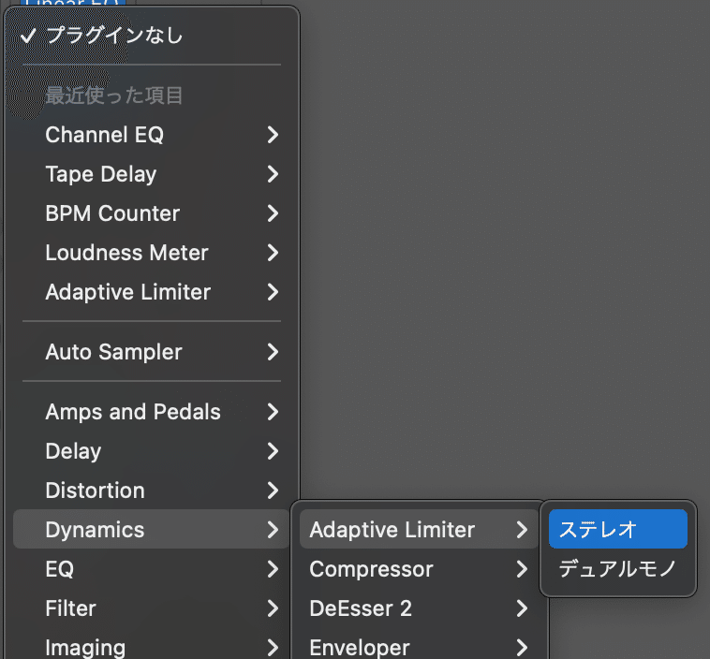
Task: Open the Channel EQ submenu
Action: pyautogui.click(x=105, y=135)
